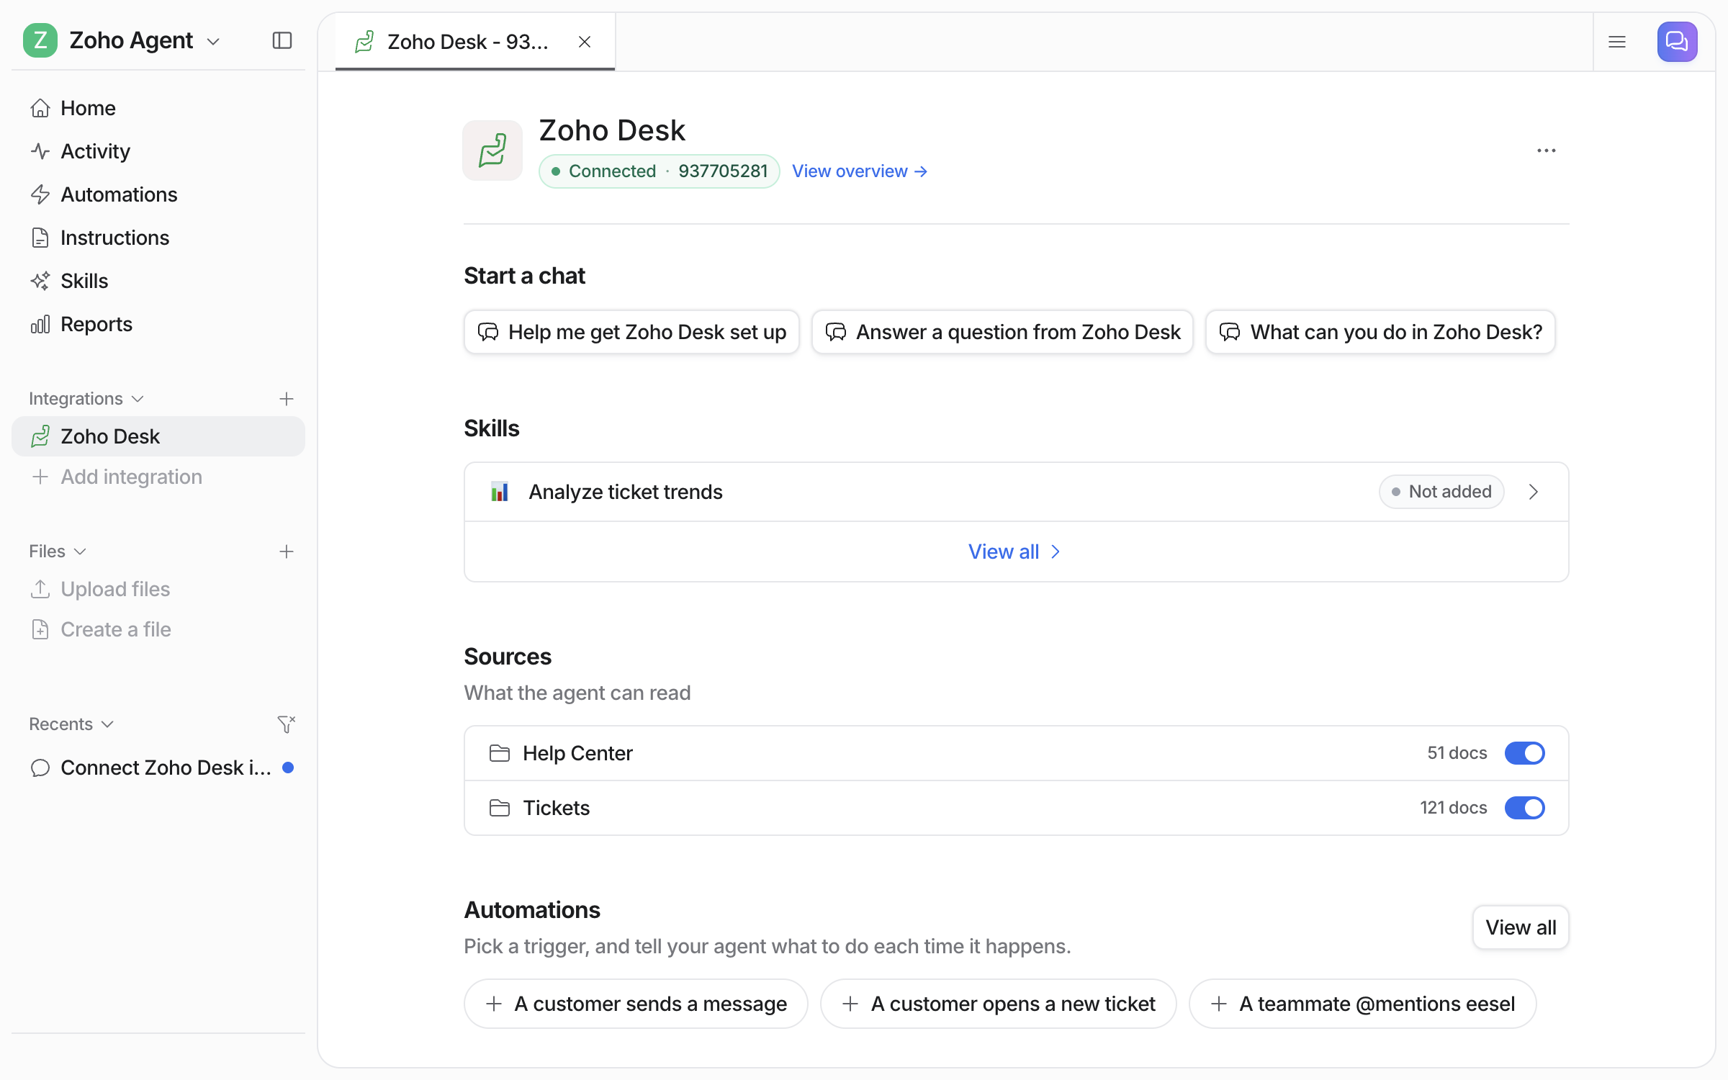Add automation: A teammate @mentions eesel

coord(1362,1004)
